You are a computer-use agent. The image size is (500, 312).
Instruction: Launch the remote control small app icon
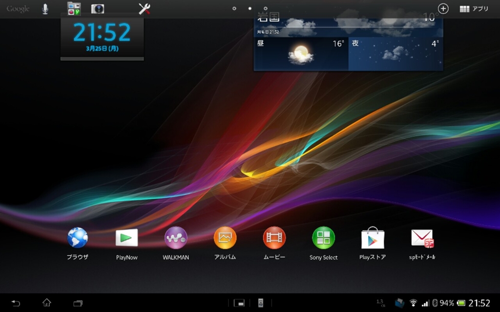coord(261,303)
